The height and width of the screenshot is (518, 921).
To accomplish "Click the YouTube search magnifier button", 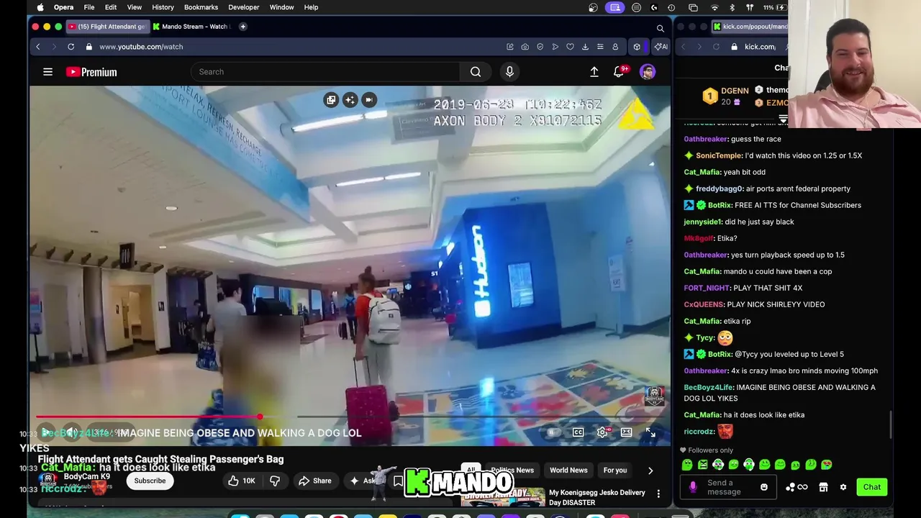I will pos(476,72).
